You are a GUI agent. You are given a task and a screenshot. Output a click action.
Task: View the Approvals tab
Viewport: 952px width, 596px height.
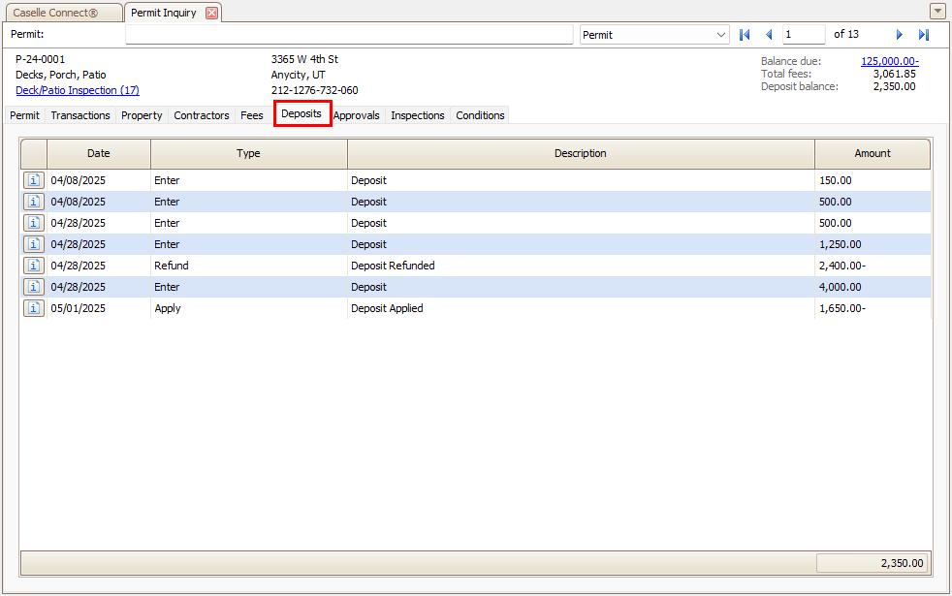(x=357, y=115)
